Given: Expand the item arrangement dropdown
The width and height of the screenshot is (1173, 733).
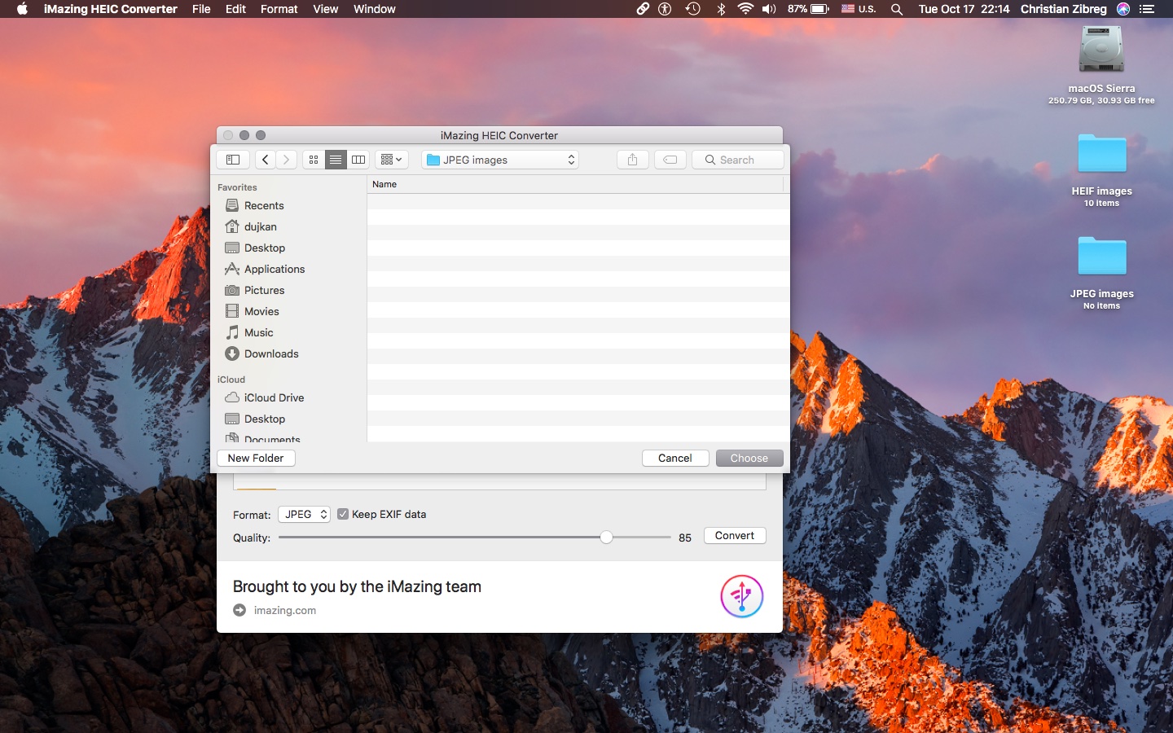Looking at the screenshot, I should pos(391,160).
